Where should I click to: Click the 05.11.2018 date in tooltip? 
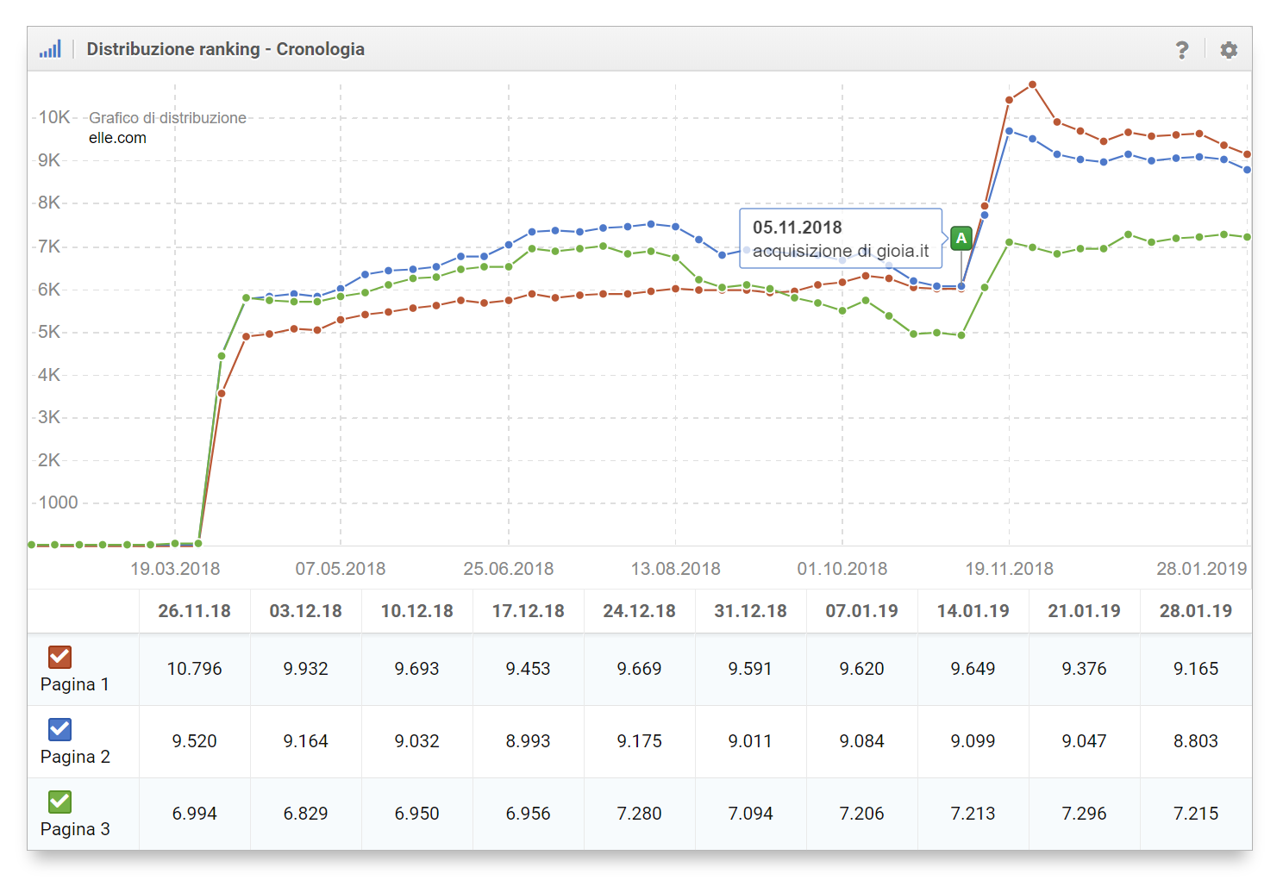pos(798,228)
